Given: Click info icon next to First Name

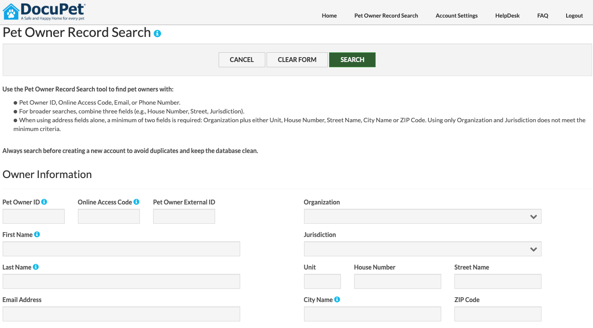Looking at the screenshot, I should (x=37, y=234).
